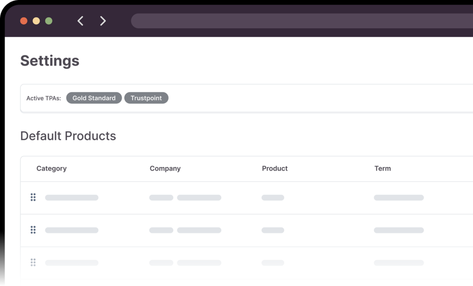Click the first row's Category cell
The image size is (473, 286).
click(72, 197)
